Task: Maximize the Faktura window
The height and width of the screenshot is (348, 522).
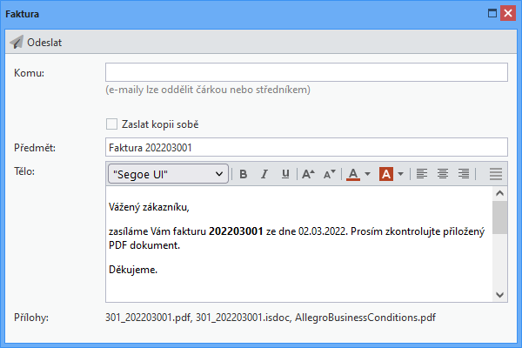Action: pos(492,13)
